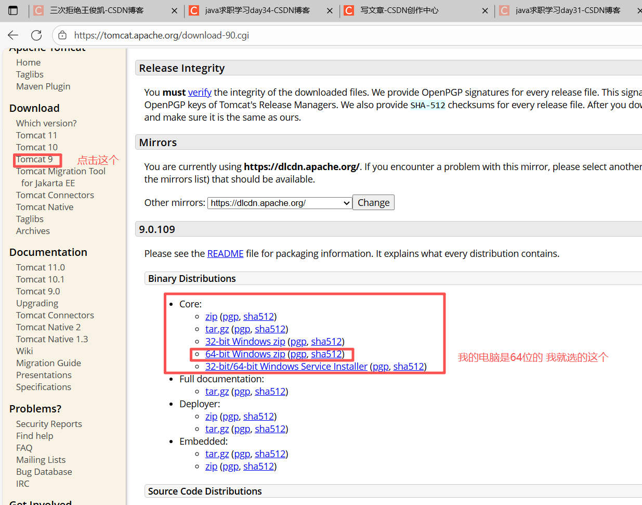The height and width of the screenshot is (505, 642).
Task: Download the 64-bit Windows zip
Action: click(245, 354)
